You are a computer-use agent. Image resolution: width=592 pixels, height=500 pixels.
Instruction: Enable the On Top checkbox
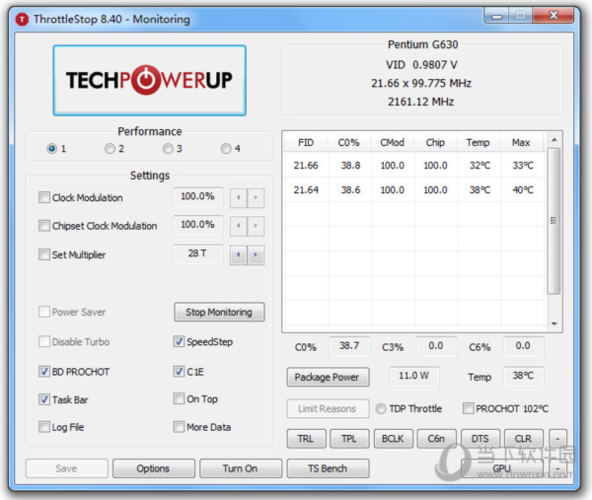coord(179,398)
